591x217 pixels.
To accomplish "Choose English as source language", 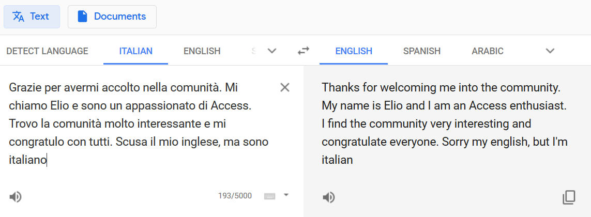I will point(202,51).
